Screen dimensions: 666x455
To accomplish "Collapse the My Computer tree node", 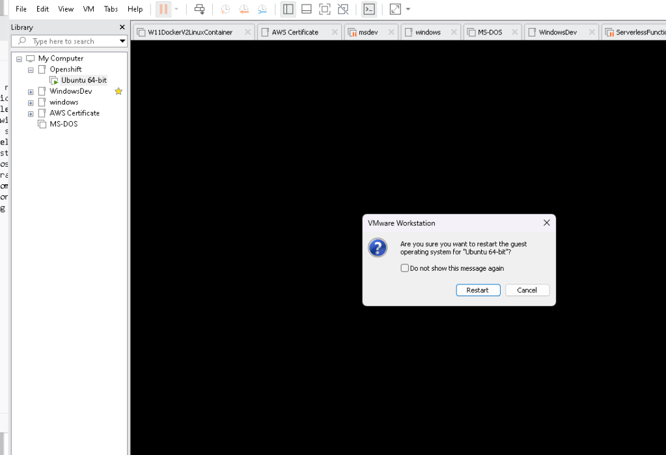I will pos(19,59).
